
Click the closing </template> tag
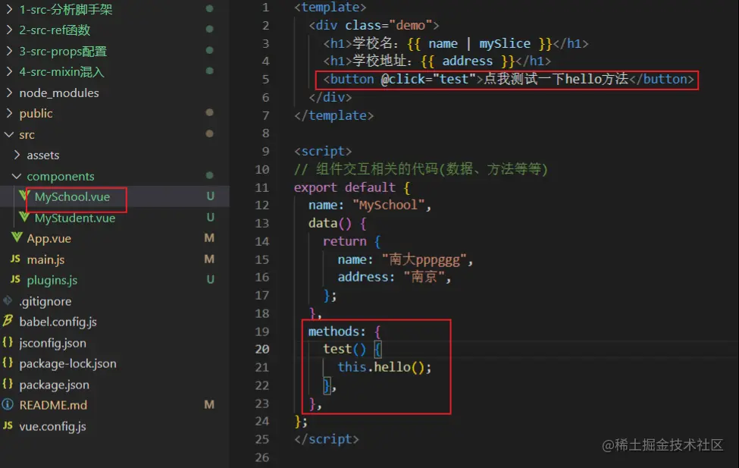pyautogui.click(x=333, y=115)
